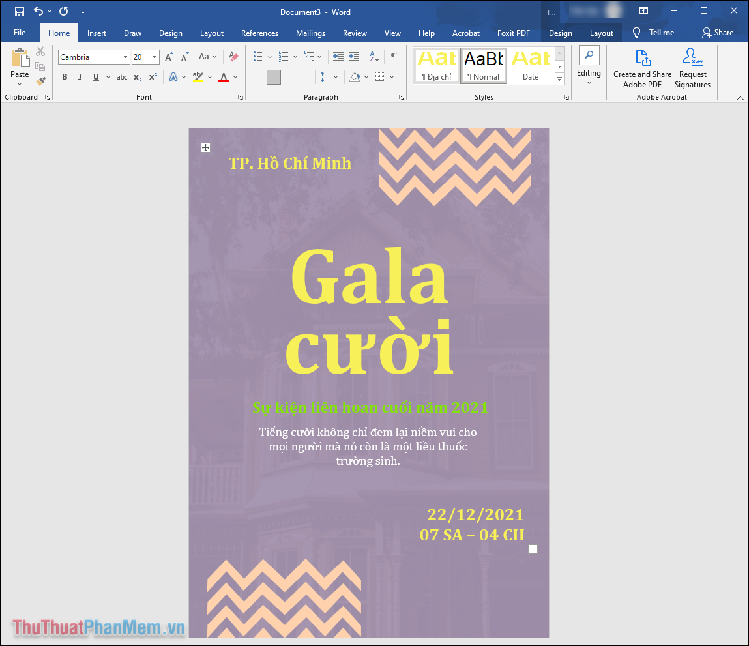The image size is (749, 646).
Task: Expand the Styles gallery More arrow
Action: pos(559,79)
